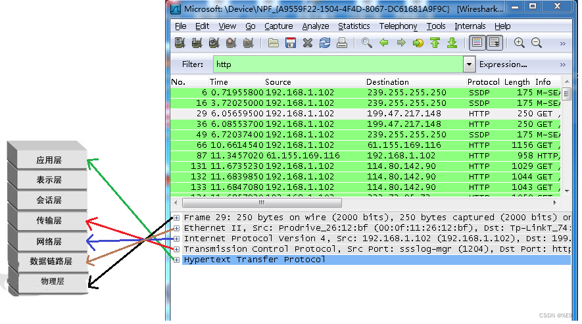Reload the capture file icon
This screenshot has width=582, height=324.
click(325, 43)
